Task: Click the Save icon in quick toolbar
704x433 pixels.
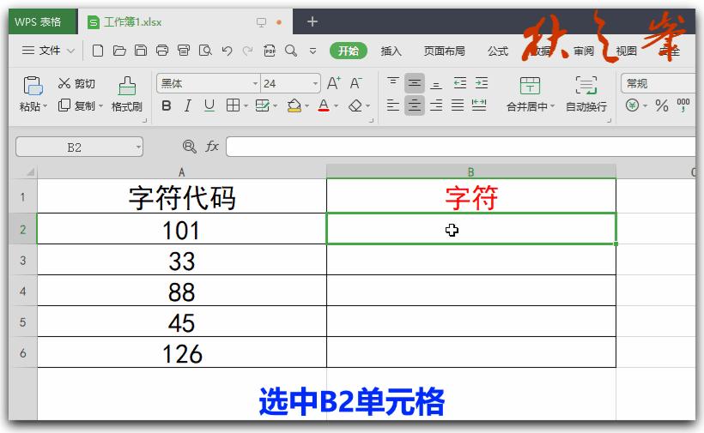Action: (x=141, y=51)
